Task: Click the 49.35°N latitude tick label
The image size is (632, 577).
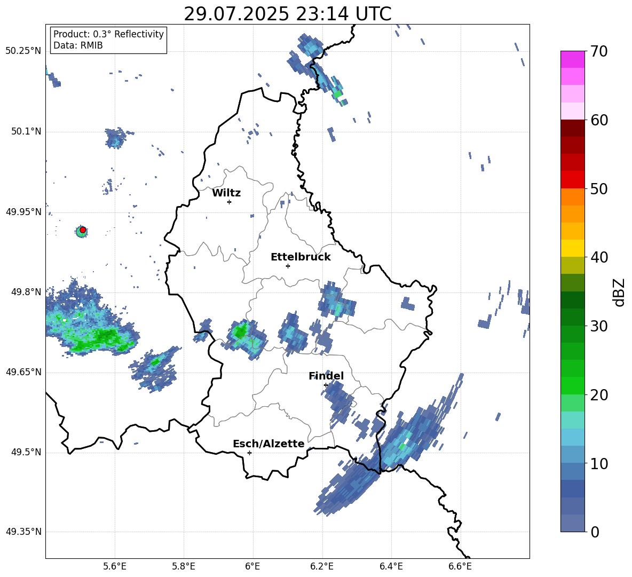Action: click(x=23, y=532)
